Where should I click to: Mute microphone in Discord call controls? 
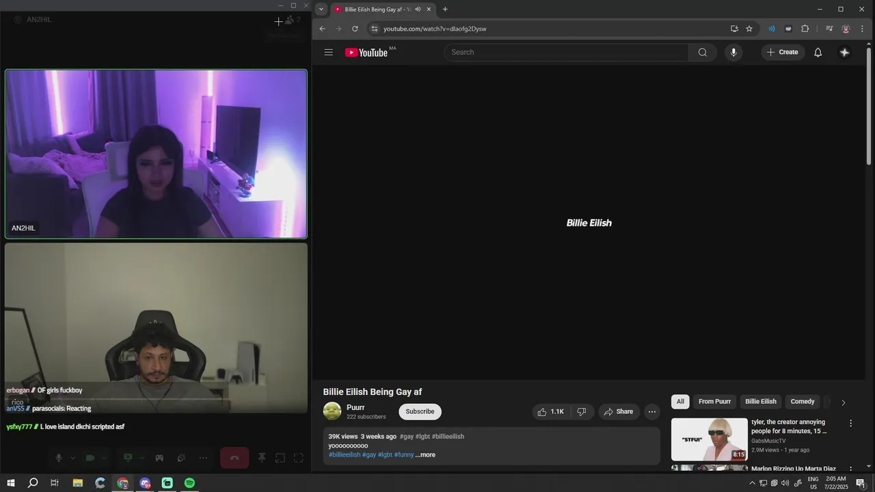(59, 458)
